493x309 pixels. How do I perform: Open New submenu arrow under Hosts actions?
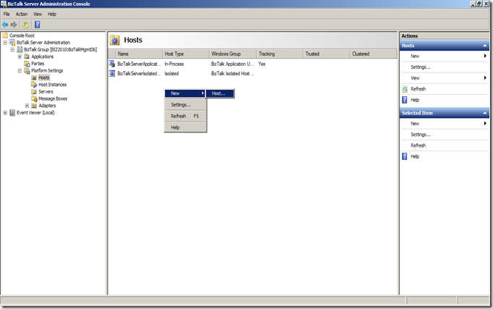(485, 56)
